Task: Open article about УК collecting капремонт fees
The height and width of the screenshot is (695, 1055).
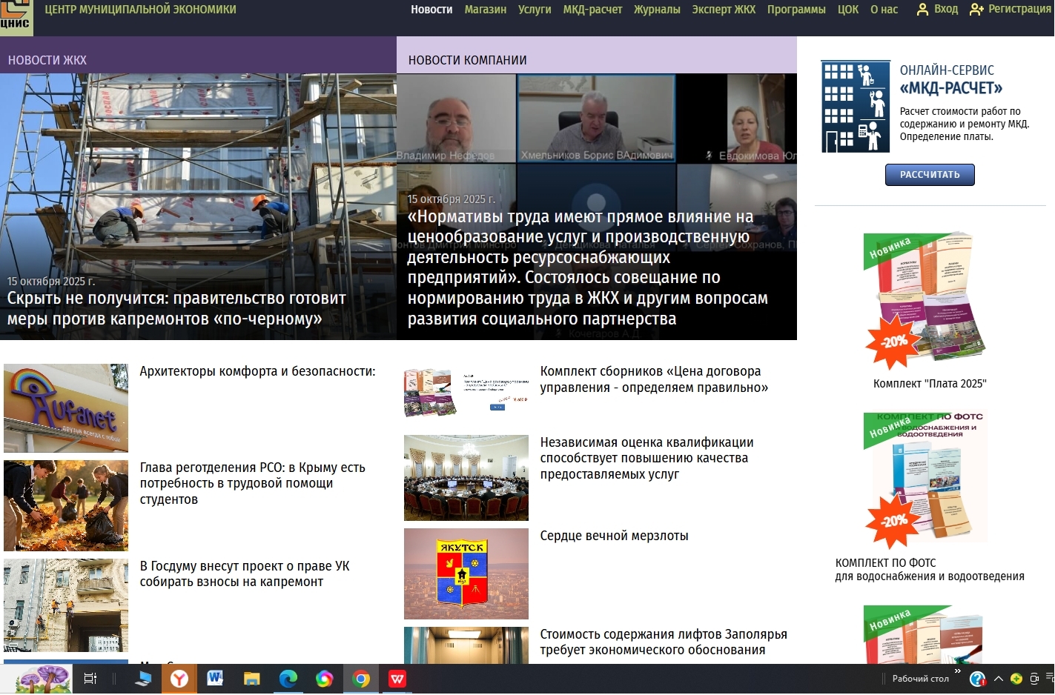Action: tap(244, 573)
